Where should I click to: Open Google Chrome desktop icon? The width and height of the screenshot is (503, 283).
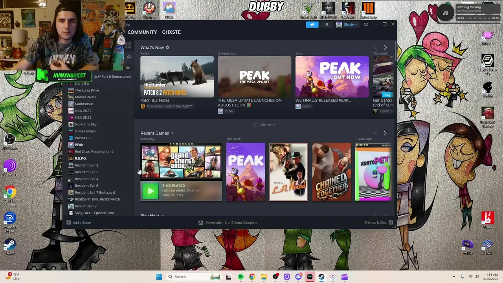(10, 195)
